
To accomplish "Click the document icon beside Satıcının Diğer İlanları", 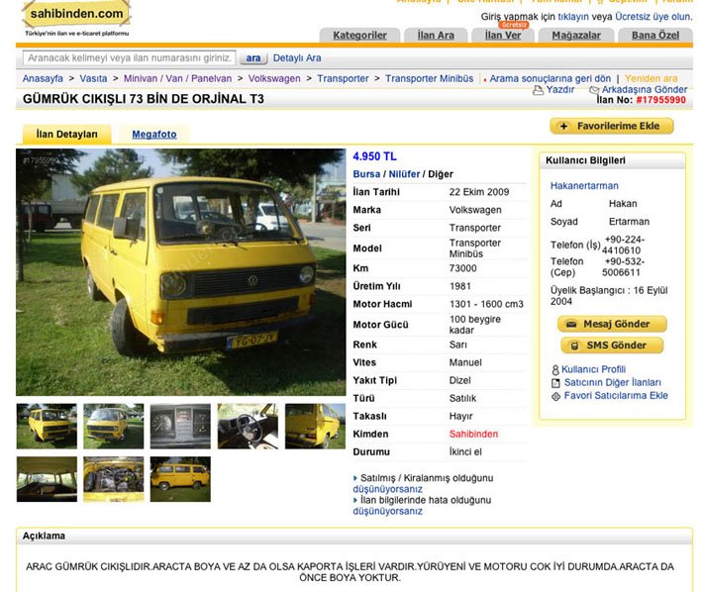I will click(555, 383).
